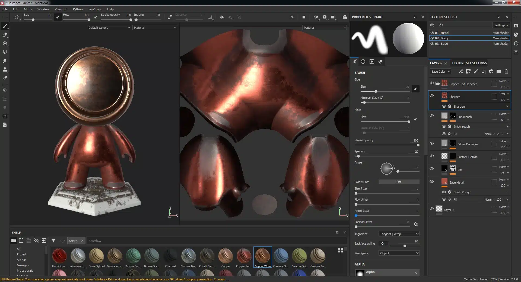Screen dimensions: 521x282
Task: Open the camera screenshot icon
Action: [345, 17]
